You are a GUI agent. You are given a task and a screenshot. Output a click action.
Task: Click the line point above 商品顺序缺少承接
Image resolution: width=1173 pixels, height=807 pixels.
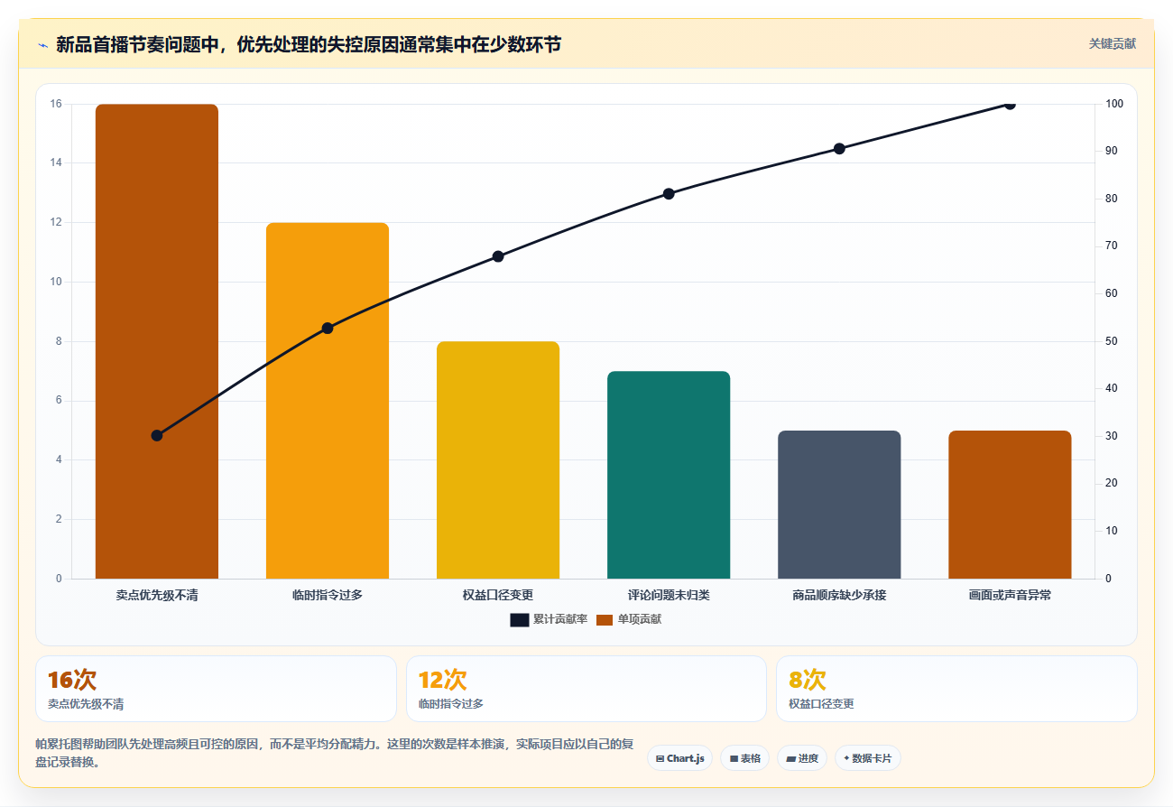[839, 149]
